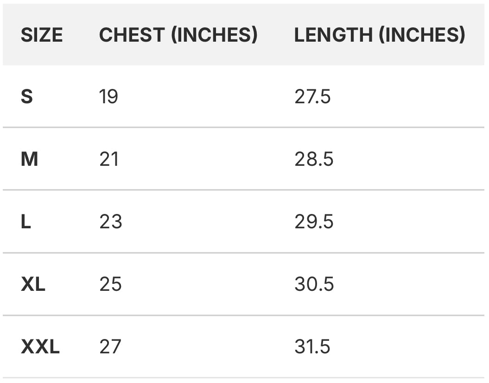Viewport: 489px width, 383px height.
Task: Click length value 29.5 in L row
Action: 314,222
